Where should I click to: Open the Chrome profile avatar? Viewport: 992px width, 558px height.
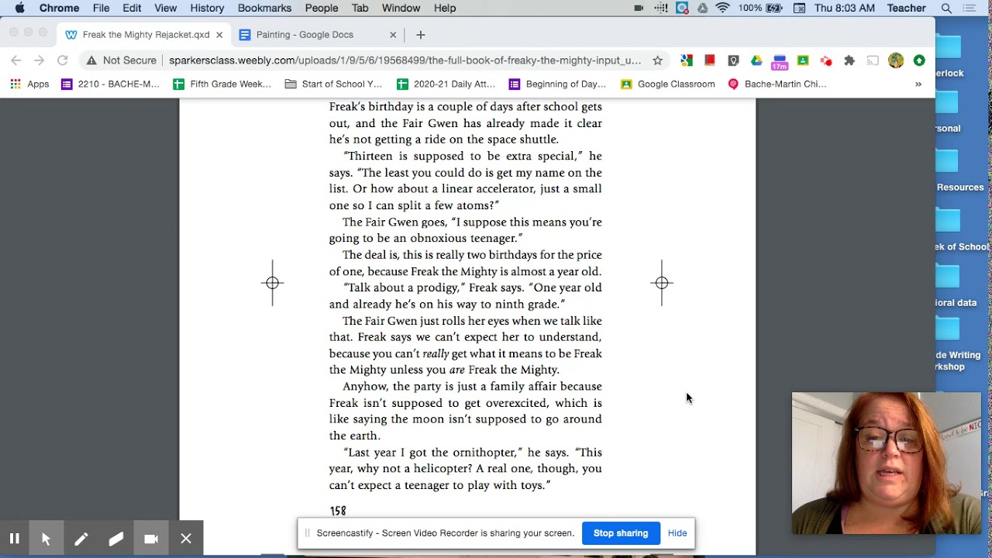pyautogui.click(x=896, y=60)
